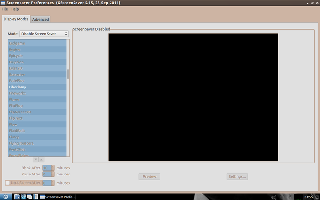320x200 pixels.
Task: Click the battery status tray icon
Action: pyautogui.click(x=290, y=197)
